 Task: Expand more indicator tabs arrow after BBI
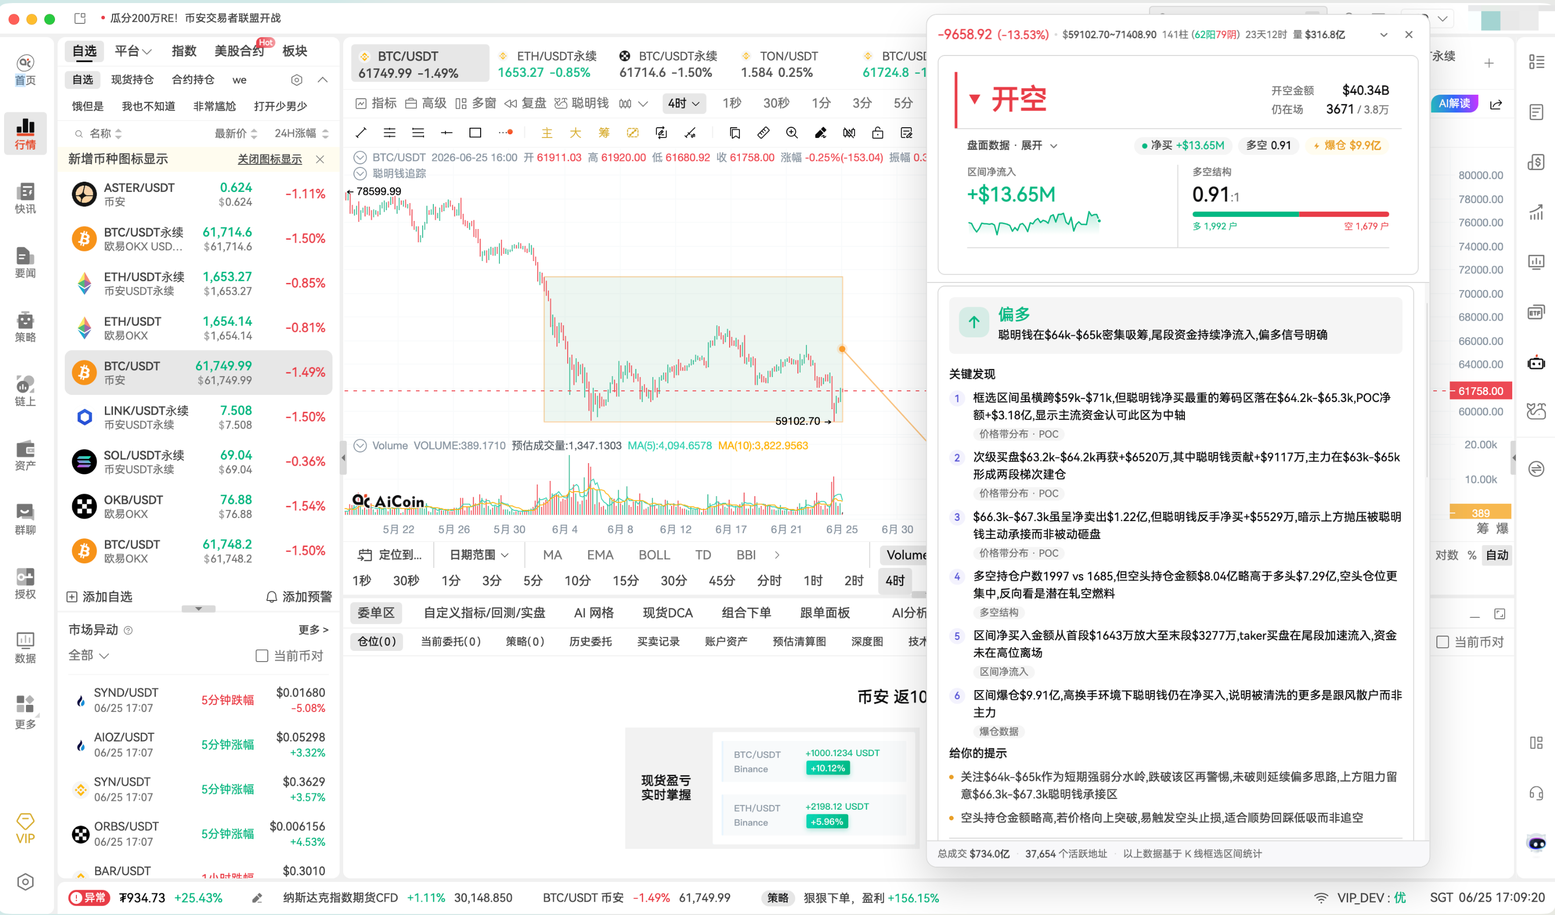click(776, 555)
